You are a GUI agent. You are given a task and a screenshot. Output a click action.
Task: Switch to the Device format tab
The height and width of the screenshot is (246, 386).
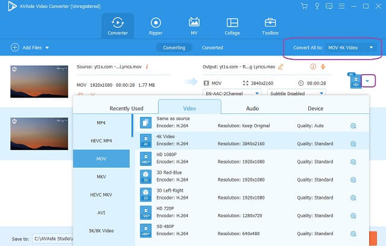point(315,109)
